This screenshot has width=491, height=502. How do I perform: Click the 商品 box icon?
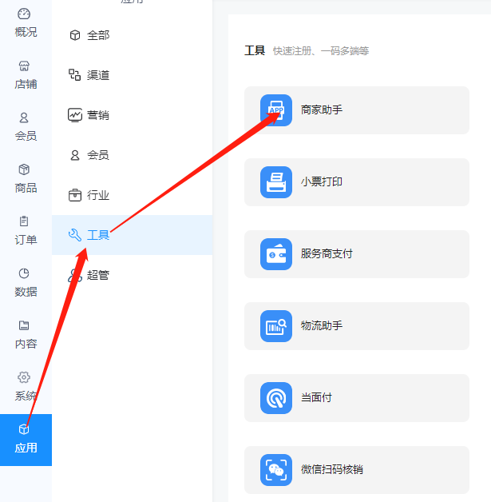(x=24, y=169)
